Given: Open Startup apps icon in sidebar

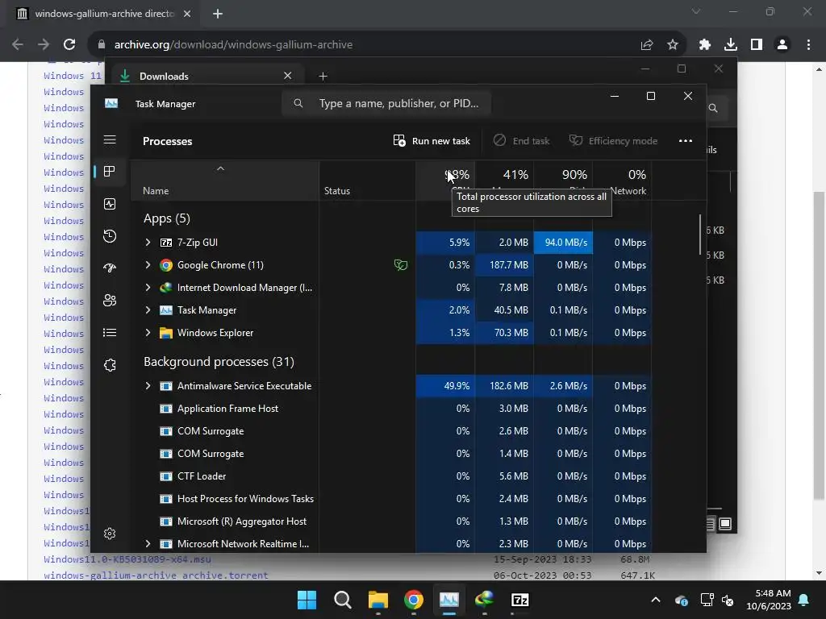Looking at the screenshot, I should click(110, 268).
